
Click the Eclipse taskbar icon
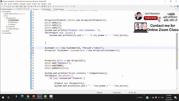(x=39, y=97)
